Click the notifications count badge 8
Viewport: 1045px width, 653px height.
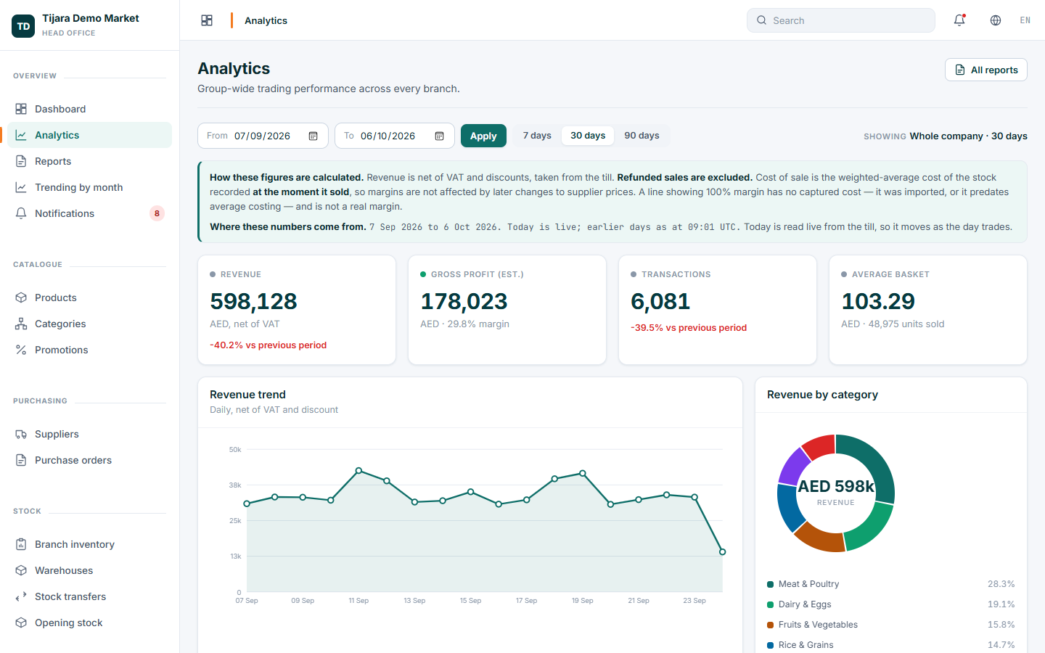pyautogui.click(x=157, y=213)
